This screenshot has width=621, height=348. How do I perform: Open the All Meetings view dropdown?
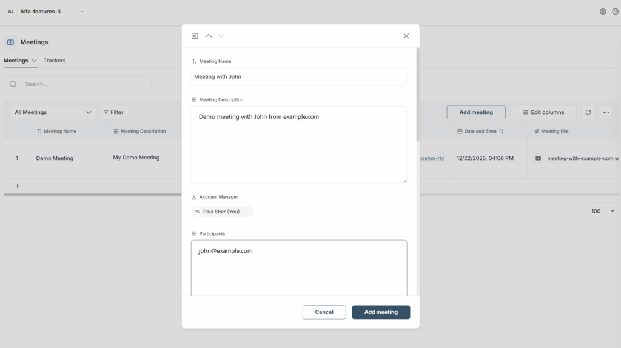[53, 112]
